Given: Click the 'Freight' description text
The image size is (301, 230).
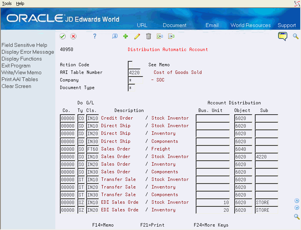Looking at the screenshot, I should 161,149.
